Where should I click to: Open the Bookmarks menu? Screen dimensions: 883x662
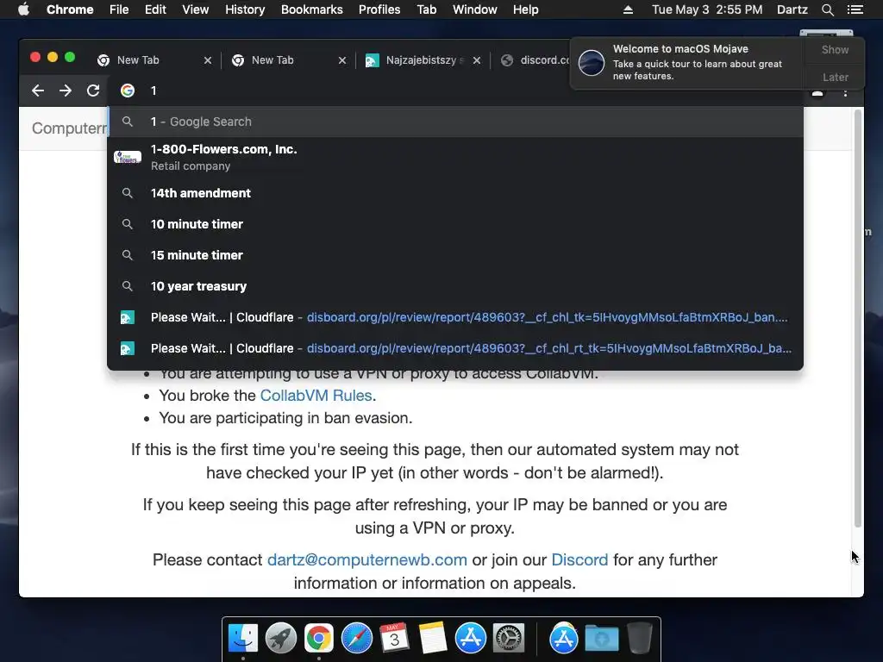coord(312,9)
